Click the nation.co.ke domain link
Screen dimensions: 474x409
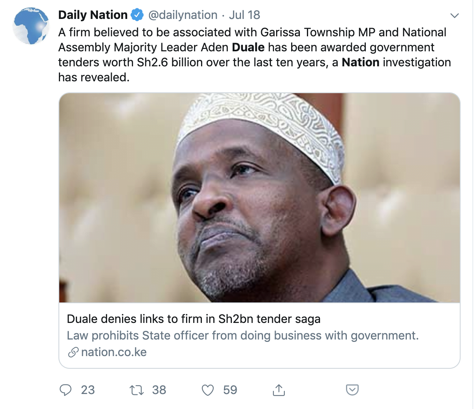tap(114, 352)
